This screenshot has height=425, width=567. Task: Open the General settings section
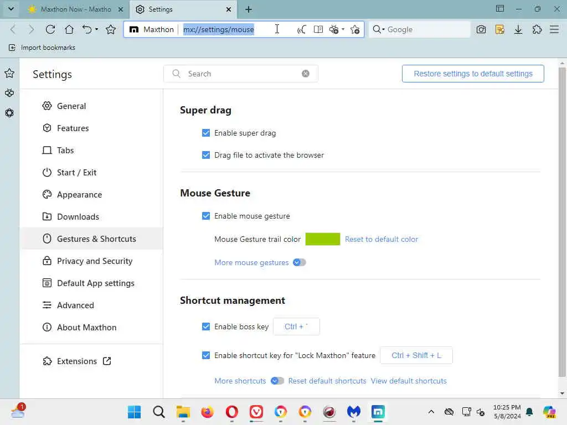(91, 106)
